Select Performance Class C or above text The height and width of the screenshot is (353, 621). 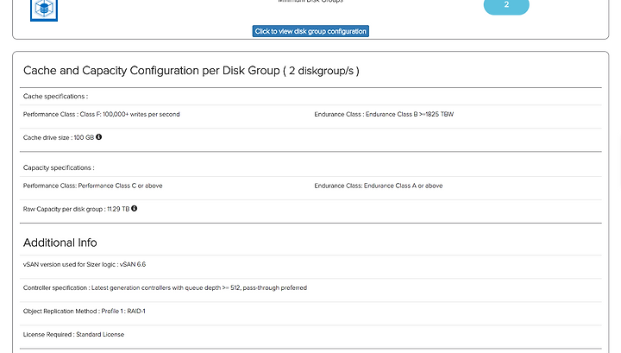[92, 186]
